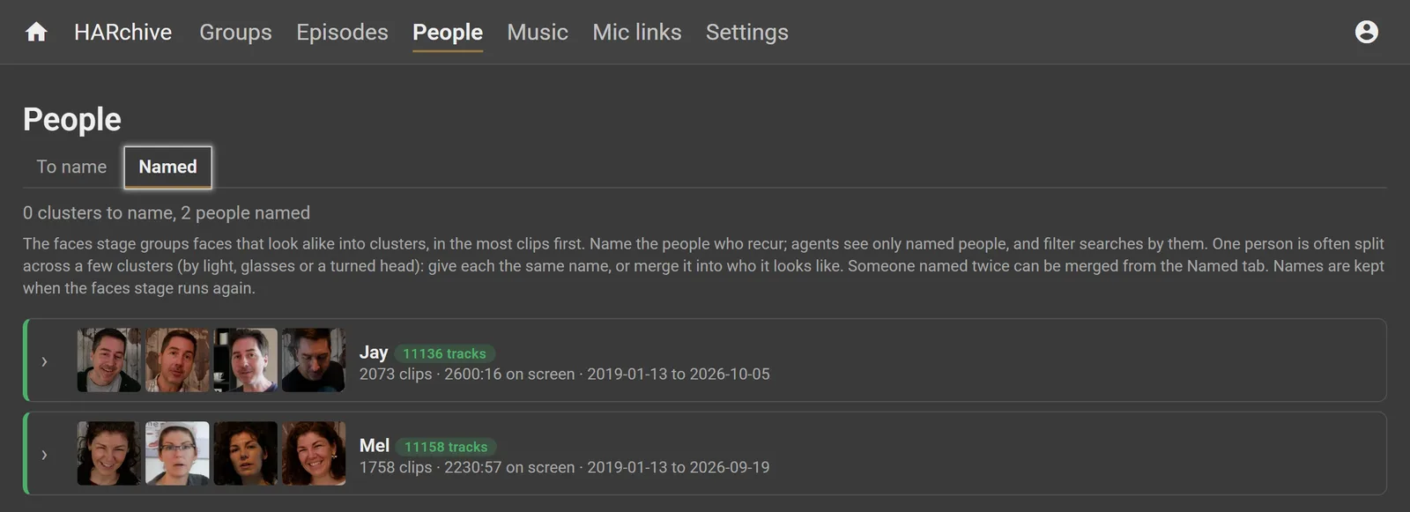Click the 11136 tracks badge
The width and height of the screenshot is (1410, 512).
pyautogui.click(x=444, y=353)
